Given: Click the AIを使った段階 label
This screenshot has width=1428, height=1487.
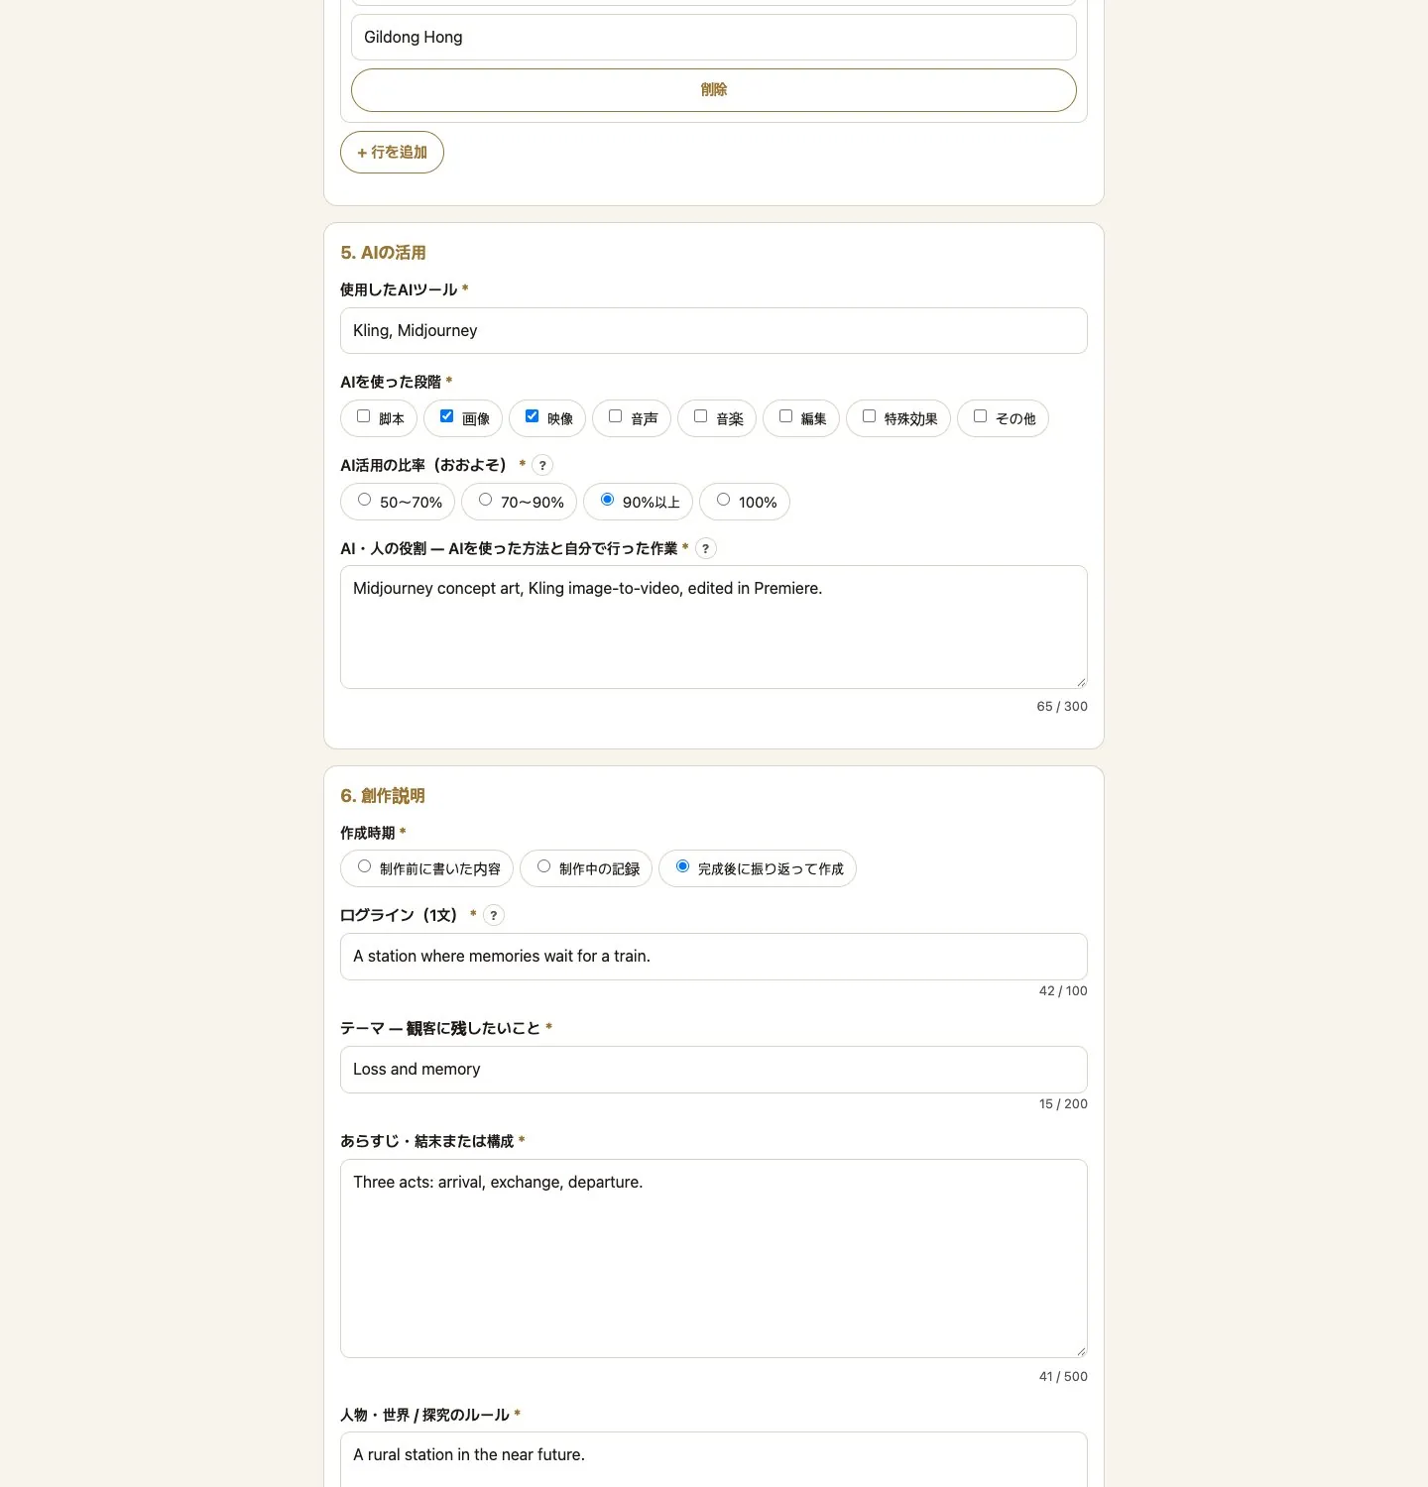Looking at the screenshot, I should 391,382.
